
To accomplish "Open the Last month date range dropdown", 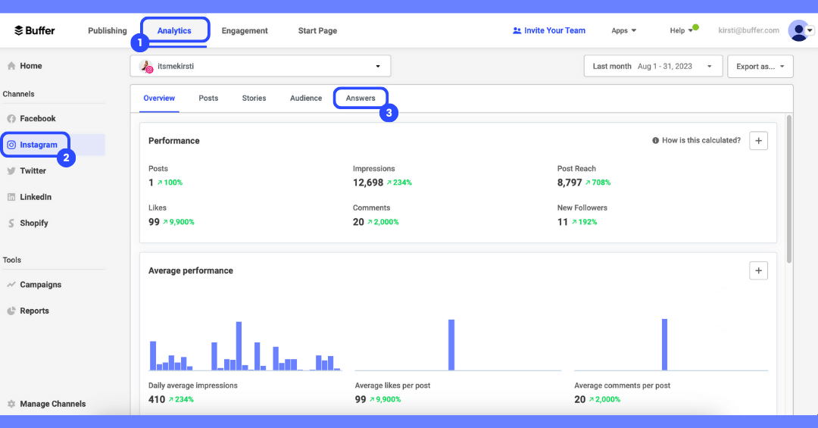I will [x=653, y=67].
